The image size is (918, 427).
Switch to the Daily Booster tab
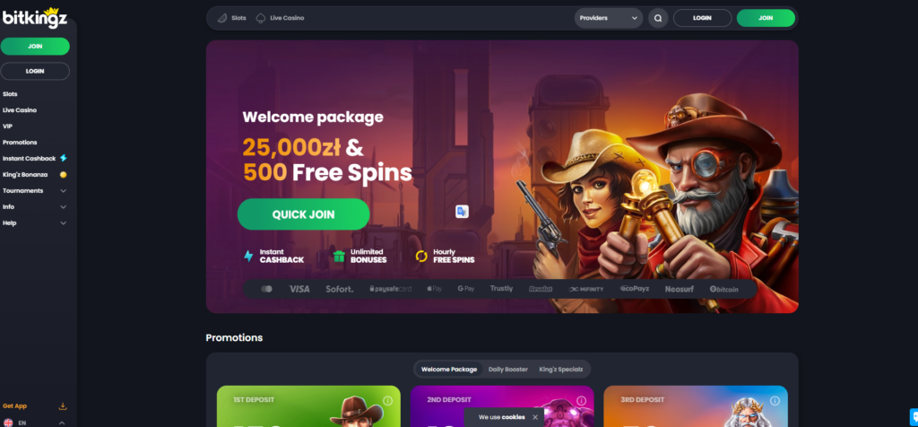[508, 369]
